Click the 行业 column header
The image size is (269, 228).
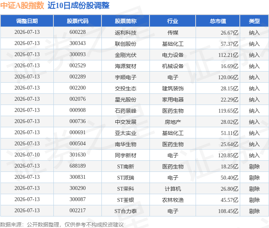(x=173, y=21)
